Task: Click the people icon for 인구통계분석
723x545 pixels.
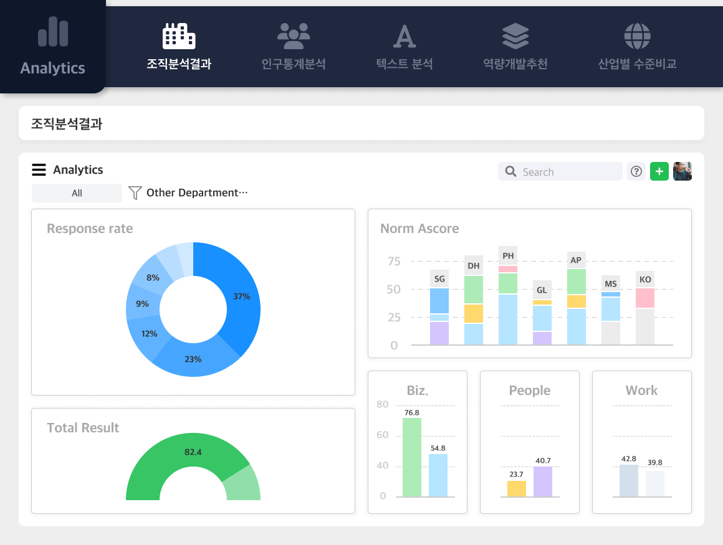Action: tap(293, 36)
